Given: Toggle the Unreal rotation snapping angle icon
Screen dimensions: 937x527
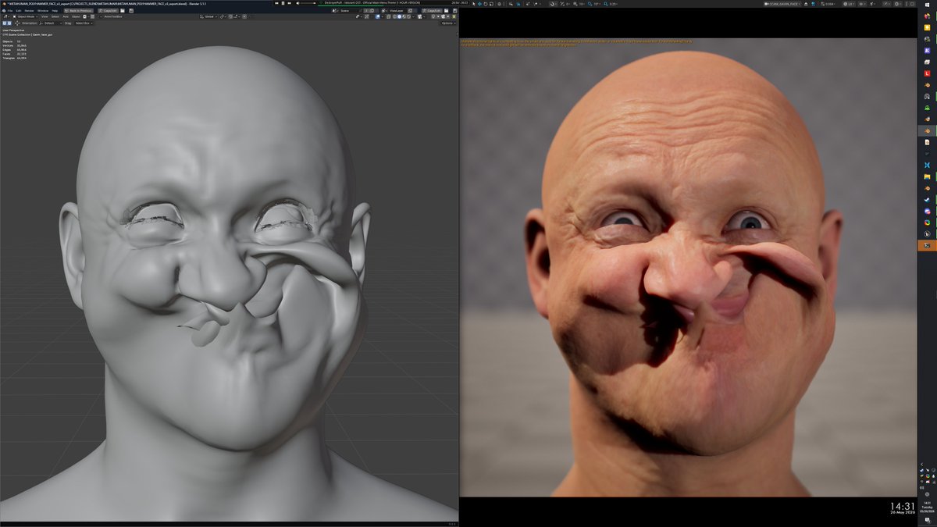Looking at the screenshot, I should tap(590, 4).
